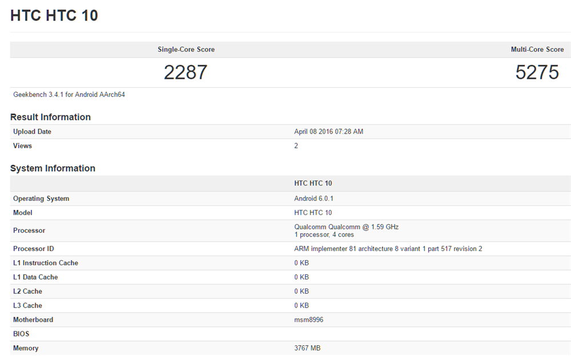Image resolution: width=571 pixels, height=356 pixels.
Task: Select the ARM implementer 81 architecture value
Action: click(388, 249)
